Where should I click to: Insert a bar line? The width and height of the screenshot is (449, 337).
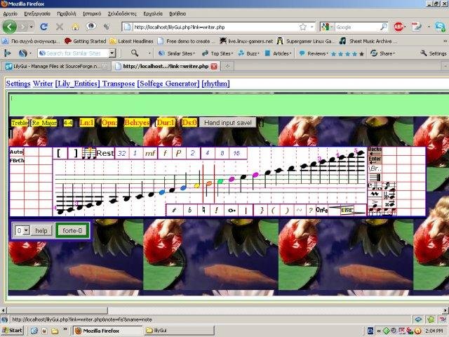[x=246, y=211]
